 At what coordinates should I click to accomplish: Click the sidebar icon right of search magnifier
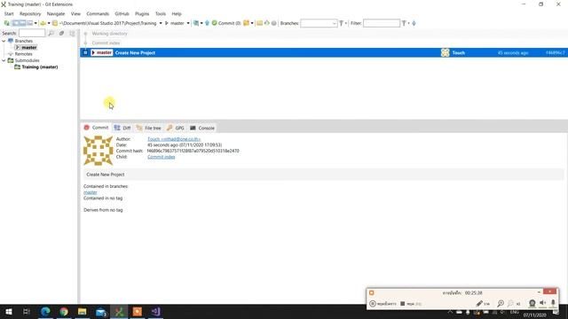click(x=61, y=33)
